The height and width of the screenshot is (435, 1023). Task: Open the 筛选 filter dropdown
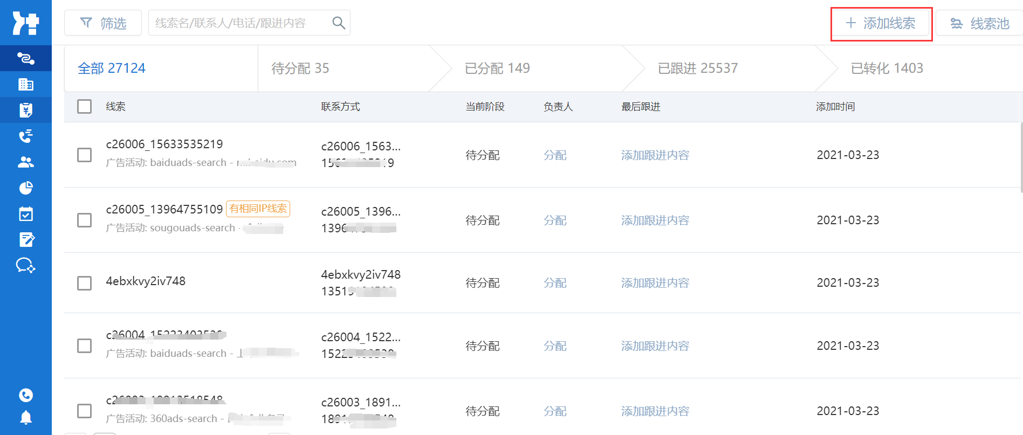[103, 23]
